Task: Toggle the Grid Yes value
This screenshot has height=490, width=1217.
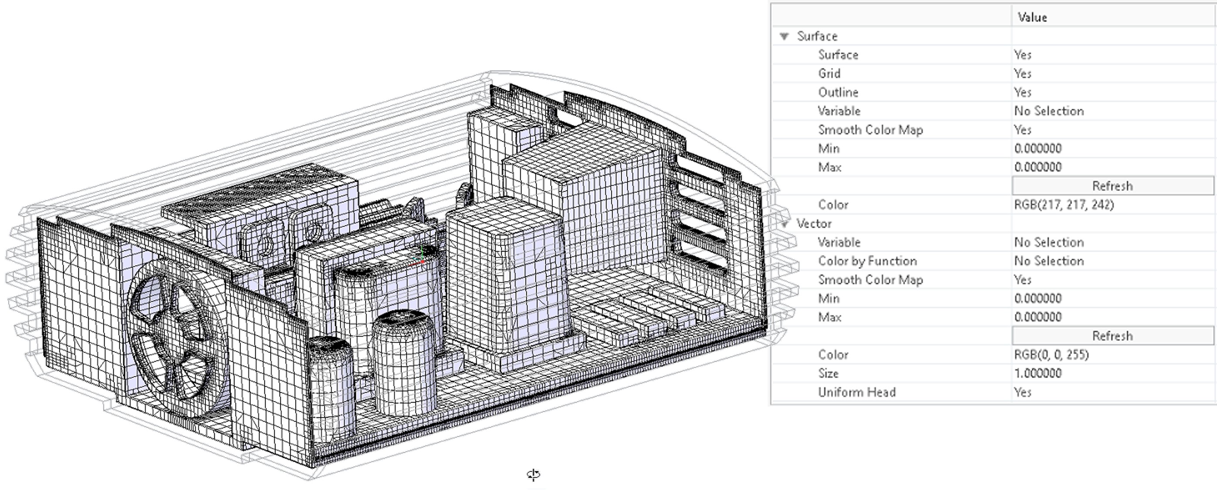Action: pyautogui.click(x=1023, y=74)
